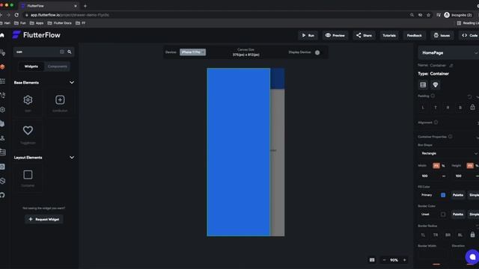Image resolution: width=479 pixels, height=269 pixels.
Task: Edit the container name with pencil icon
Action: 451,65
